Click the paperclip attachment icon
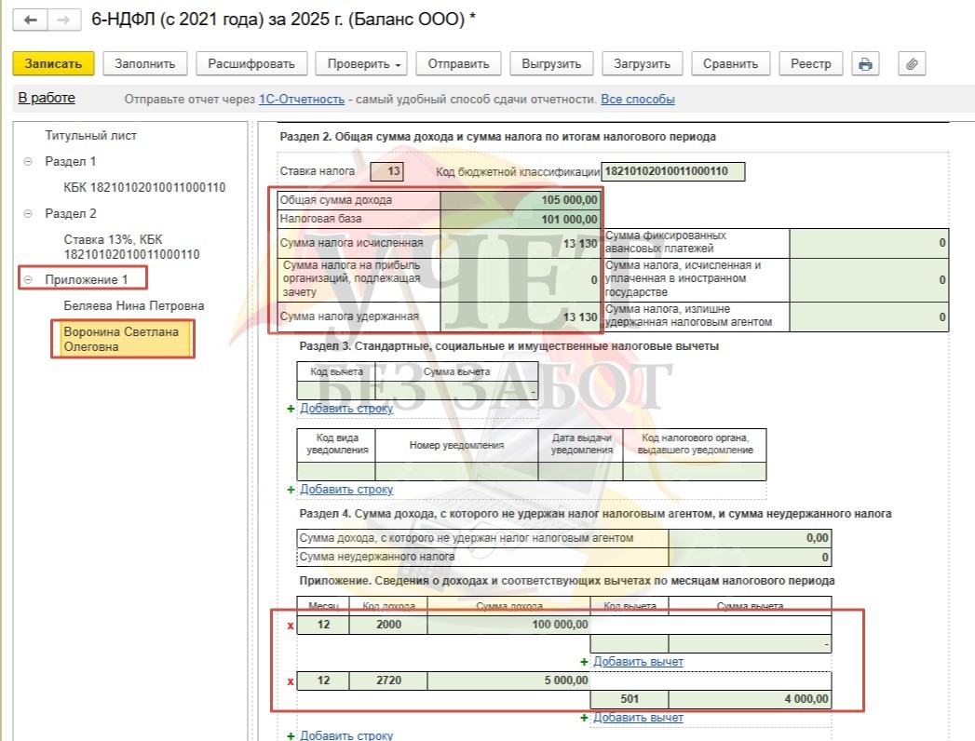Viewport: 975px width, 741px height. tap(912, 64)
